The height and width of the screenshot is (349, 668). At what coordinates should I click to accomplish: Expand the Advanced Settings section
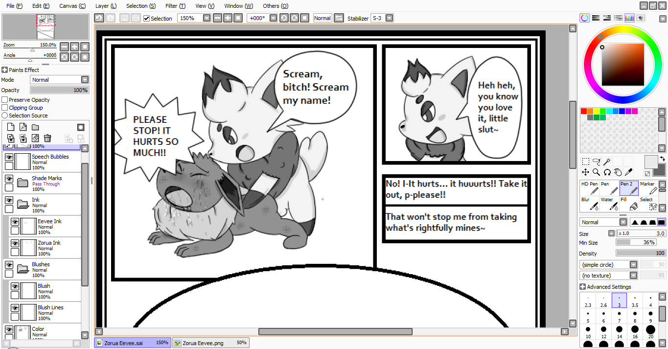(582, 287)
